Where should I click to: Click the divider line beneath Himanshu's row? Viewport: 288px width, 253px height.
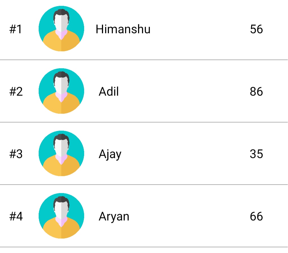click(144, 60)
